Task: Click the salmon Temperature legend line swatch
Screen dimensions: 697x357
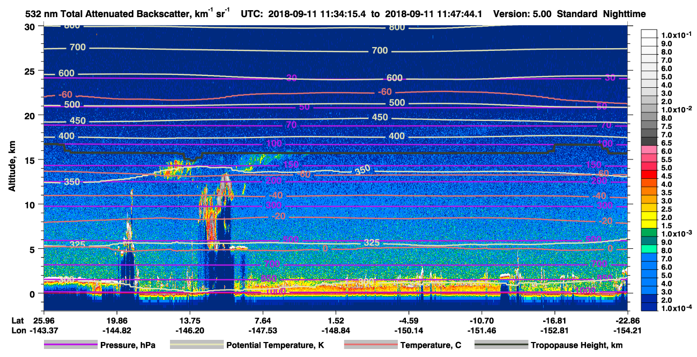Action: point(370,345)
